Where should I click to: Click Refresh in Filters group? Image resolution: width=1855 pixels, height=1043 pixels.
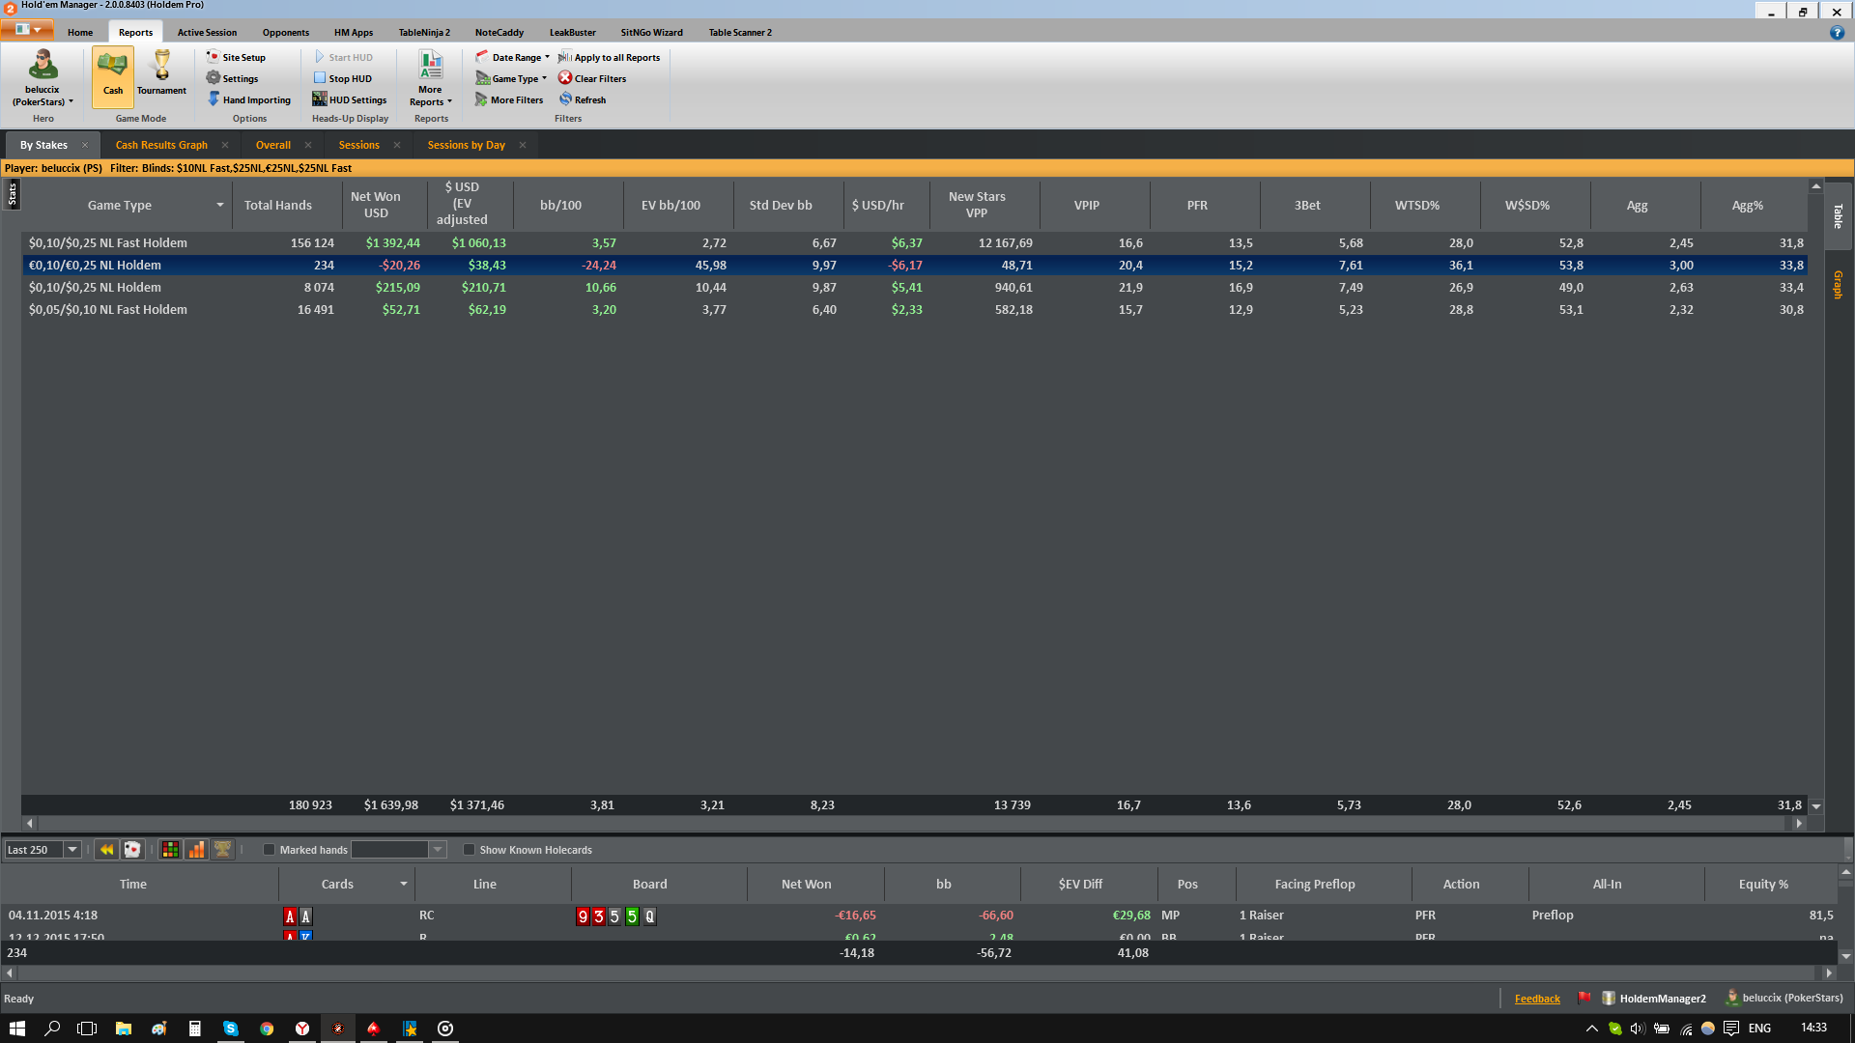tap(583, 99)
